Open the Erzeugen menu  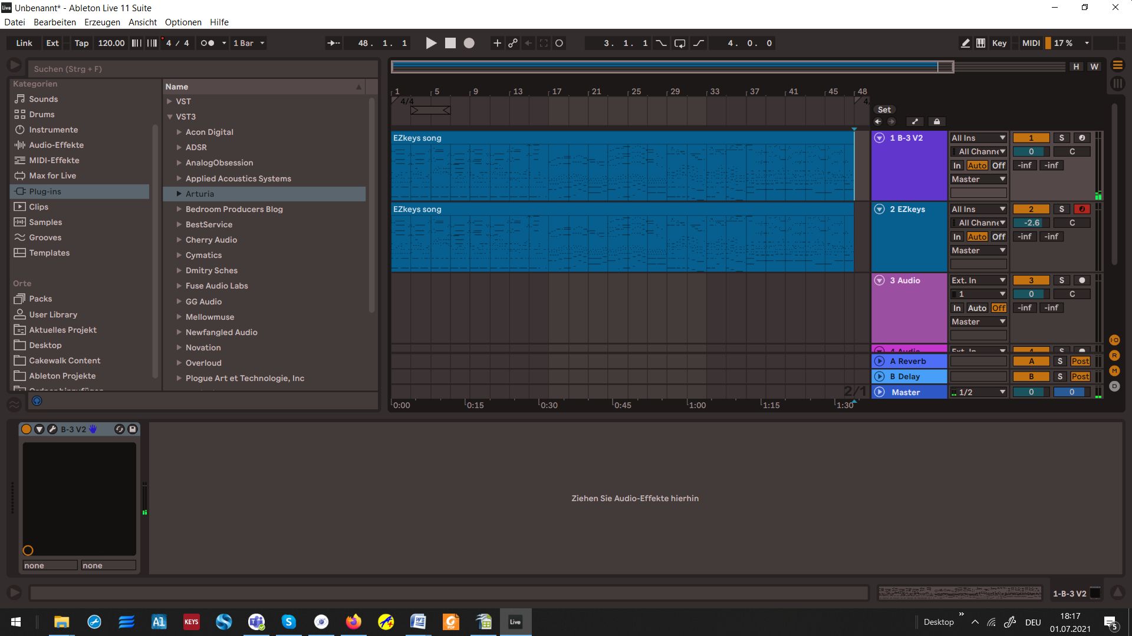tap(102, 22)
